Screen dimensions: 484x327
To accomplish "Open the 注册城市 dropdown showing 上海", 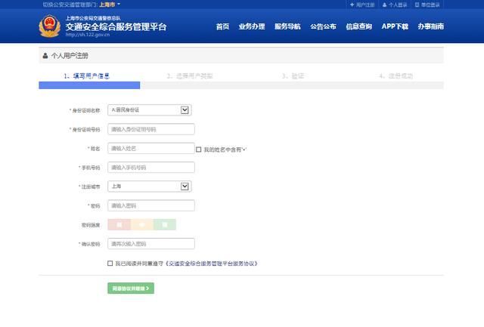I will (x=150, y=187).
